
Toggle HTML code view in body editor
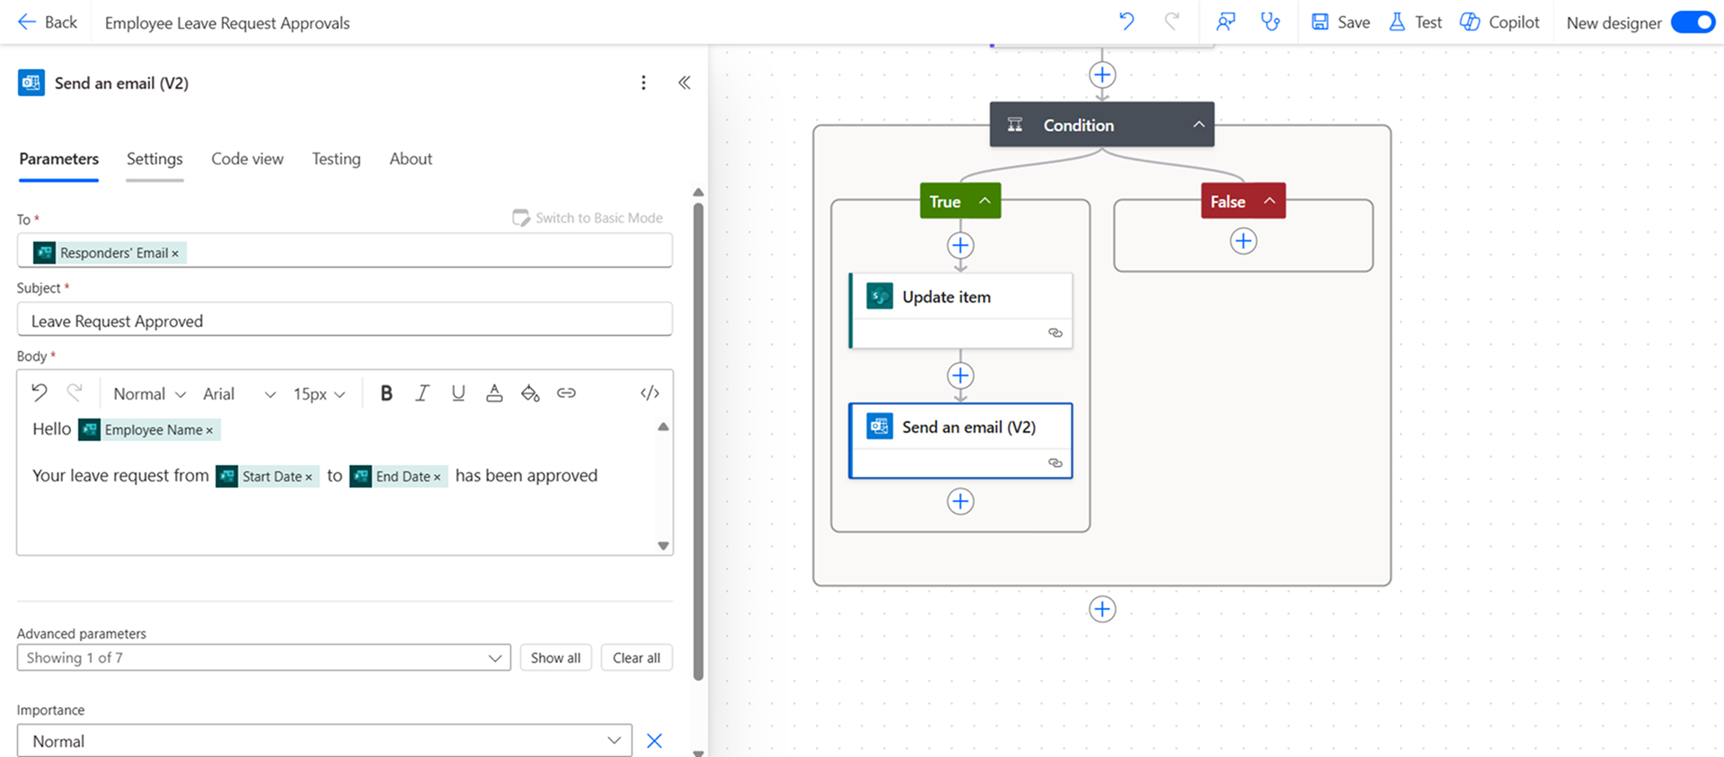point(650,392)
